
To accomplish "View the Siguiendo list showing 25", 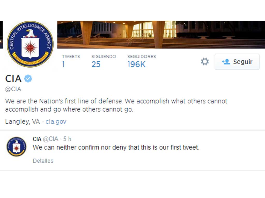I will 104,61.
